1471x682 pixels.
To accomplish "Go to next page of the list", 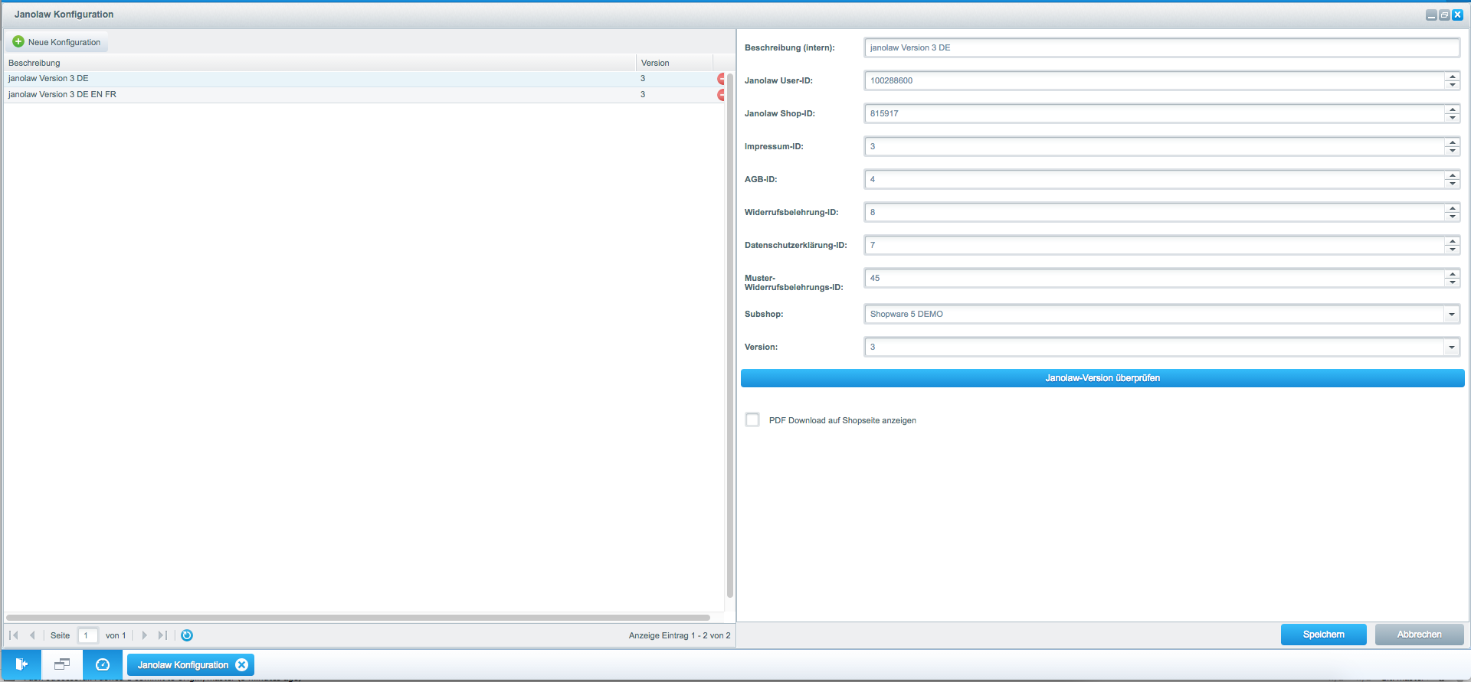I will 144,635.
